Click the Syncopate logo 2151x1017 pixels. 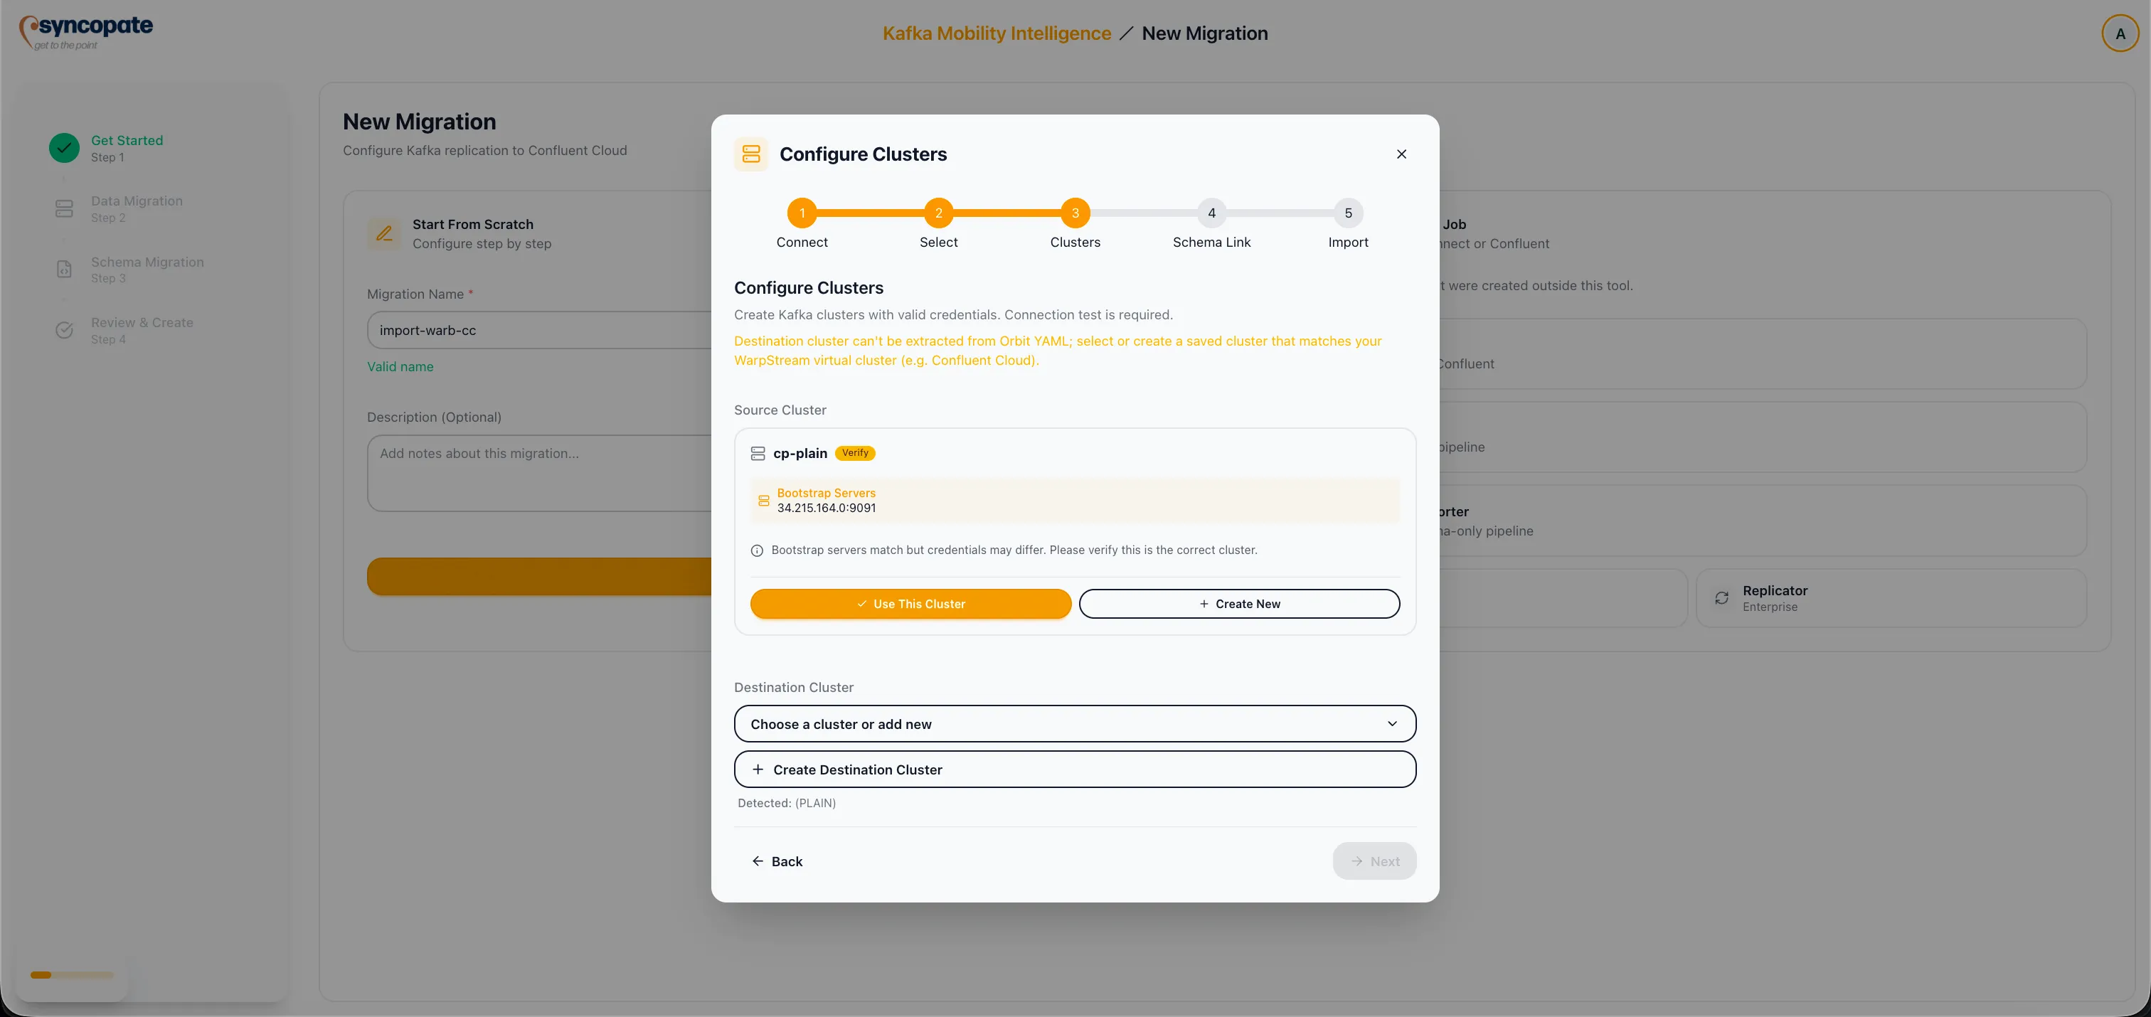pos(85,31)
